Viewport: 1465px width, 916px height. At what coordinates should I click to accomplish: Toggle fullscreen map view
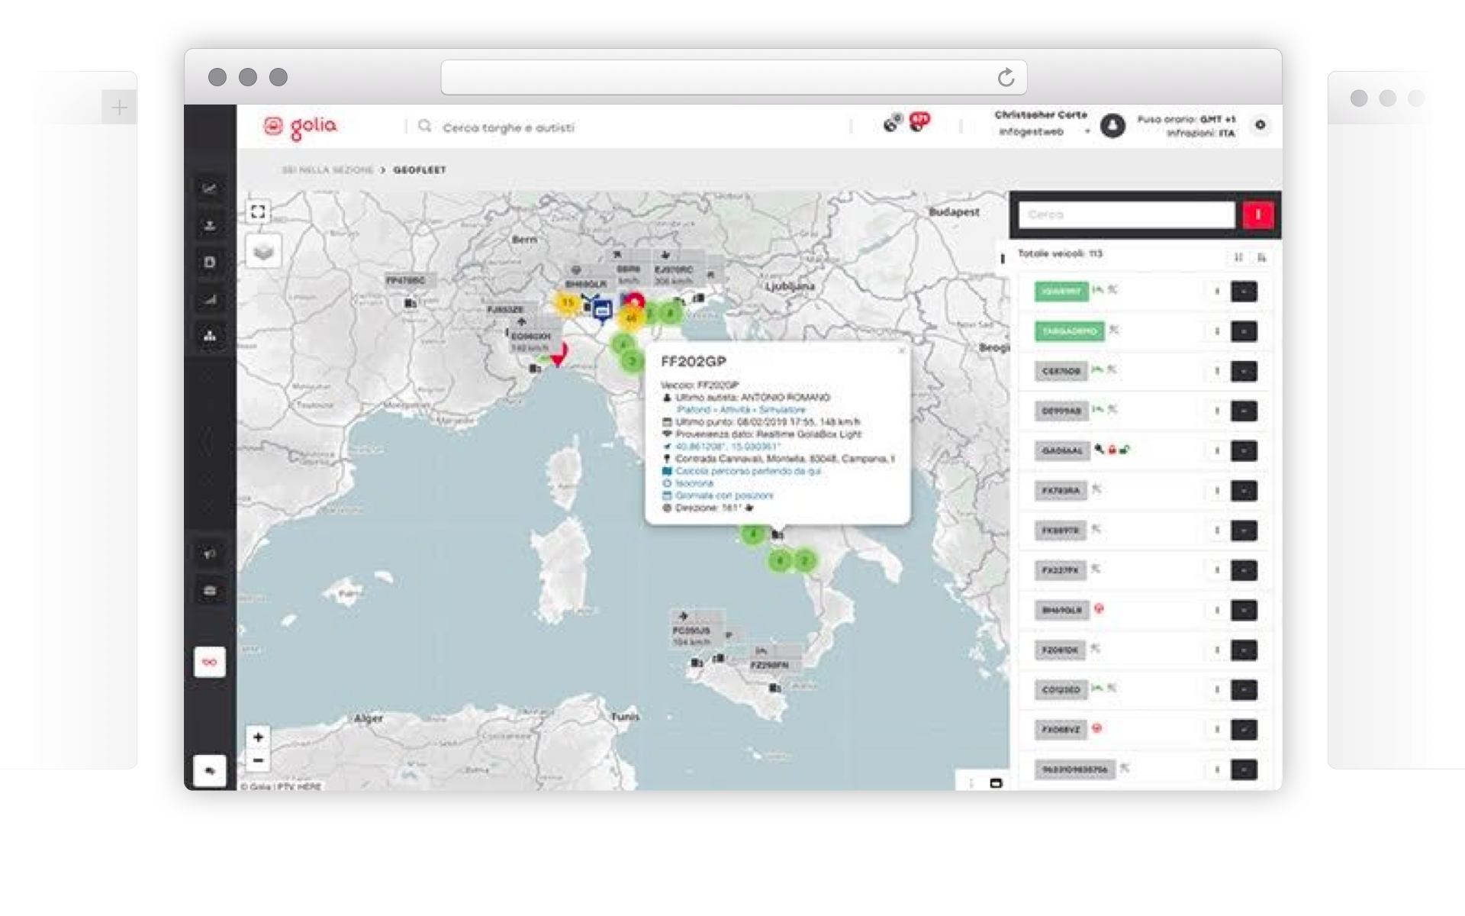click(258, 211)
